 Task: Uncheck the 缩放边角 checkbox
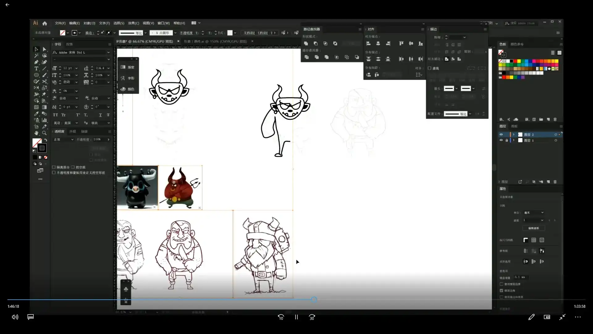tap(502, 290)
